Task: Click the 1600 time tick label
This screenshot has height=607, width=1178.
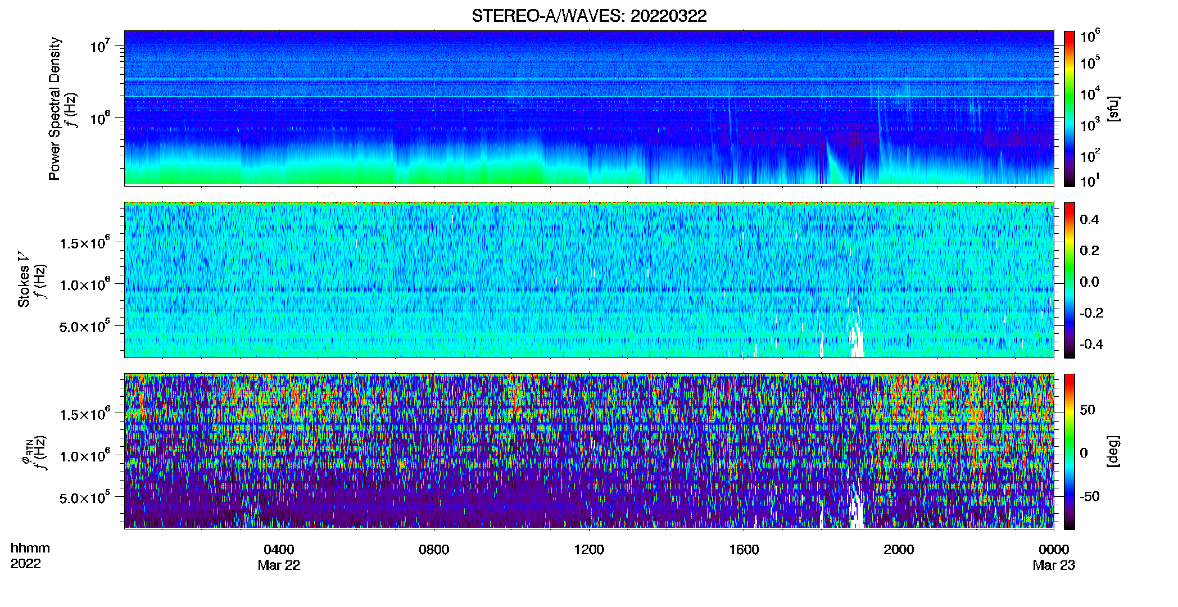Action: 744,550
